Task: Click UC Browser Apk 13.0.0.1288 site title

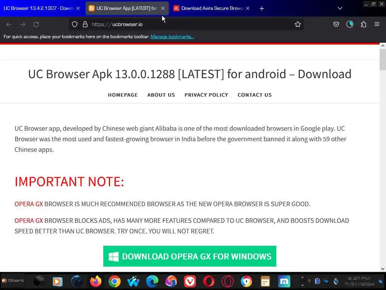Action: pos(190,74)
